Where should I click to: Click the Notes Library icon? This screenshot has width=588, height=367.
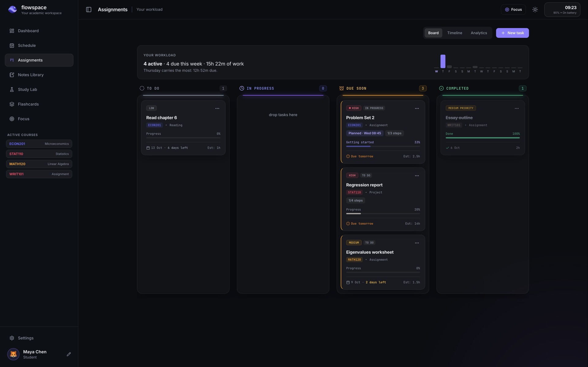click(12, 75)
